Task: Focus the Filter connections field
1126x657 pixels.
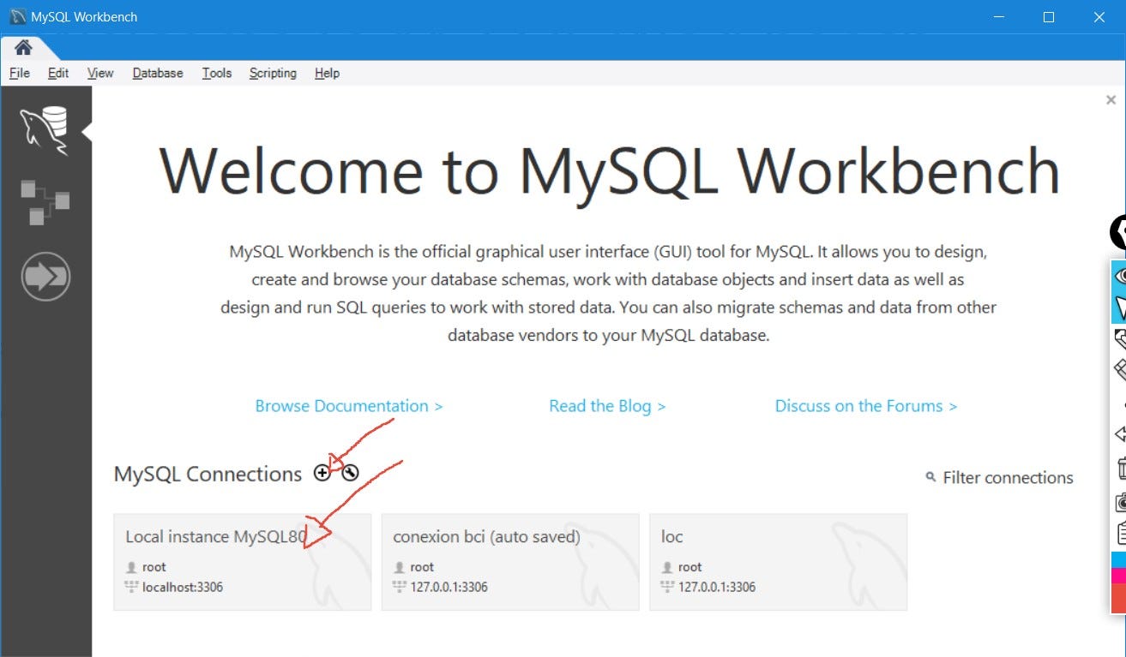Action: 1008,478
